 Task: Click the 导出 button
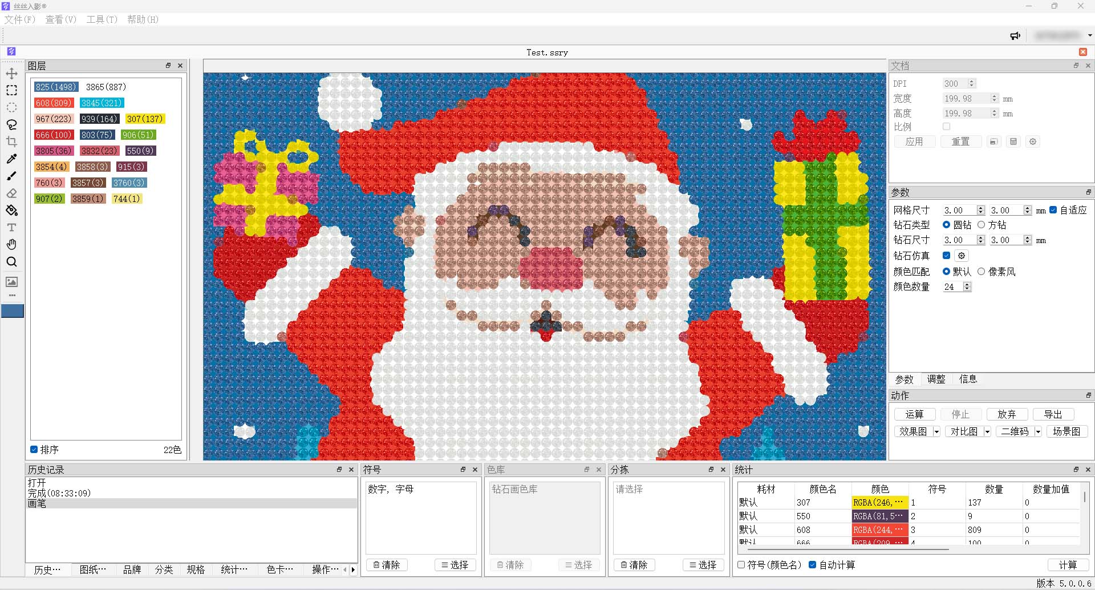coord(1053,414)
